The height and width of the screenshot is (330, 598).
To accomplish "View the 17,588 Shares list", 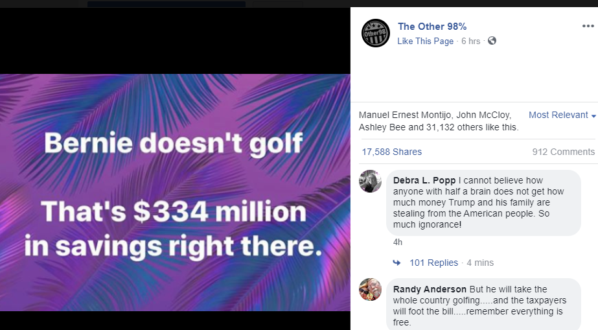I will click(x=392, y=152).
